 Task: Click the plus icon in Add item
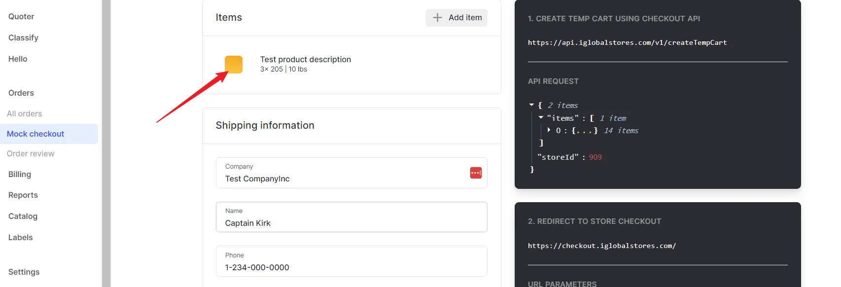point(437,18)
